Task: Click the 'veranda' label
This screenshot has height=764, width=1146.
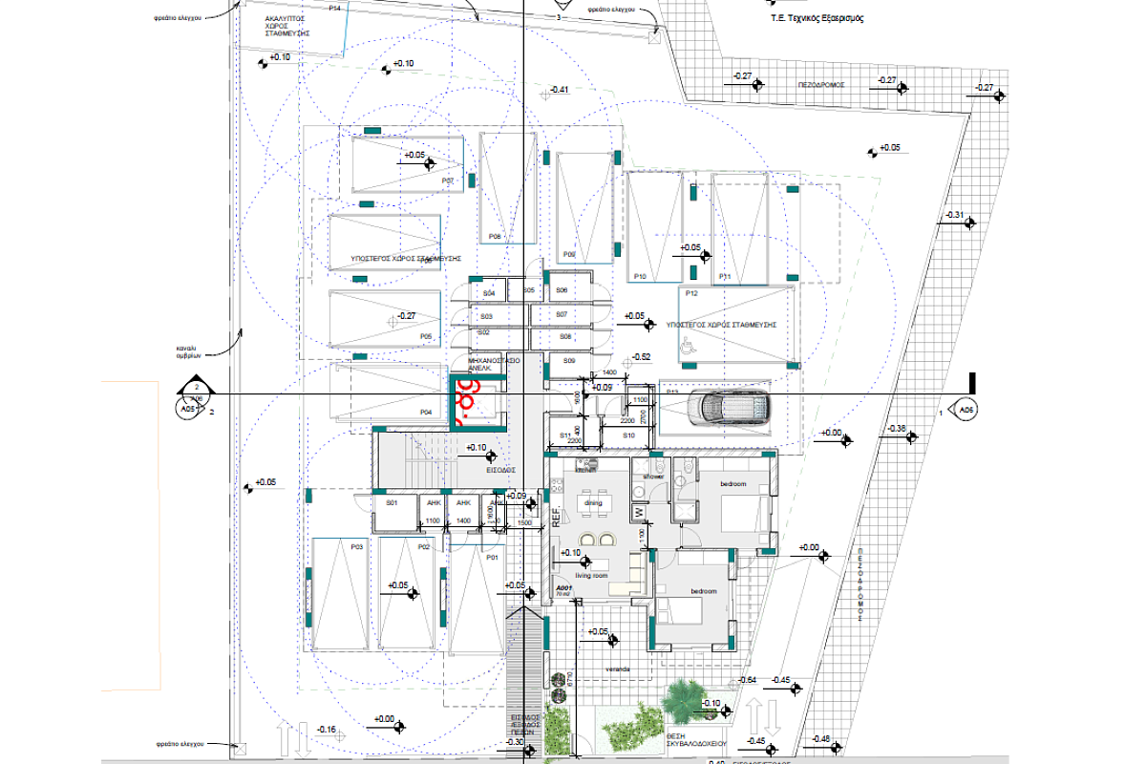Action: coord(617,669)
